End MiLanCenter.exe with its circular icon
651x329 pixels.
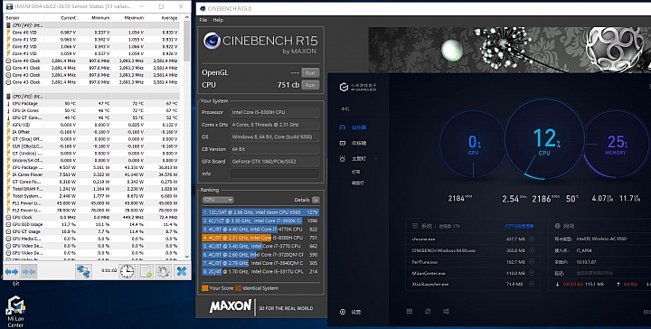pyautogui.click(x=532, y=273)
